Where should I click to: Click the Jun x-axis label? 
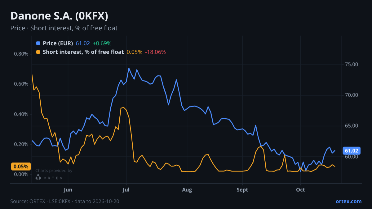(x=68, y=189)
